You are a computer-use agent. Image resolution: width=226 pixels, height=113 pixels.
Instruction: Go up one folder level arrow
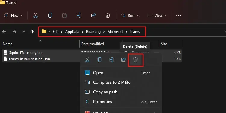[x=33, y=32]
